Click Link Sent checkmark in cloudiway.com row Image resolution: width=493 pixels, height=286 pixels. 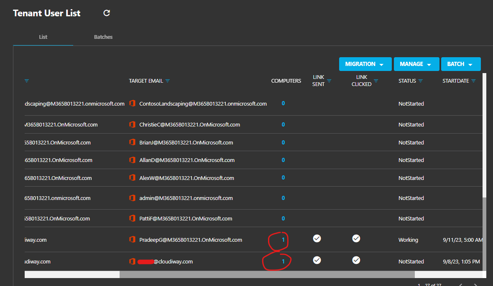click(317, 260)
